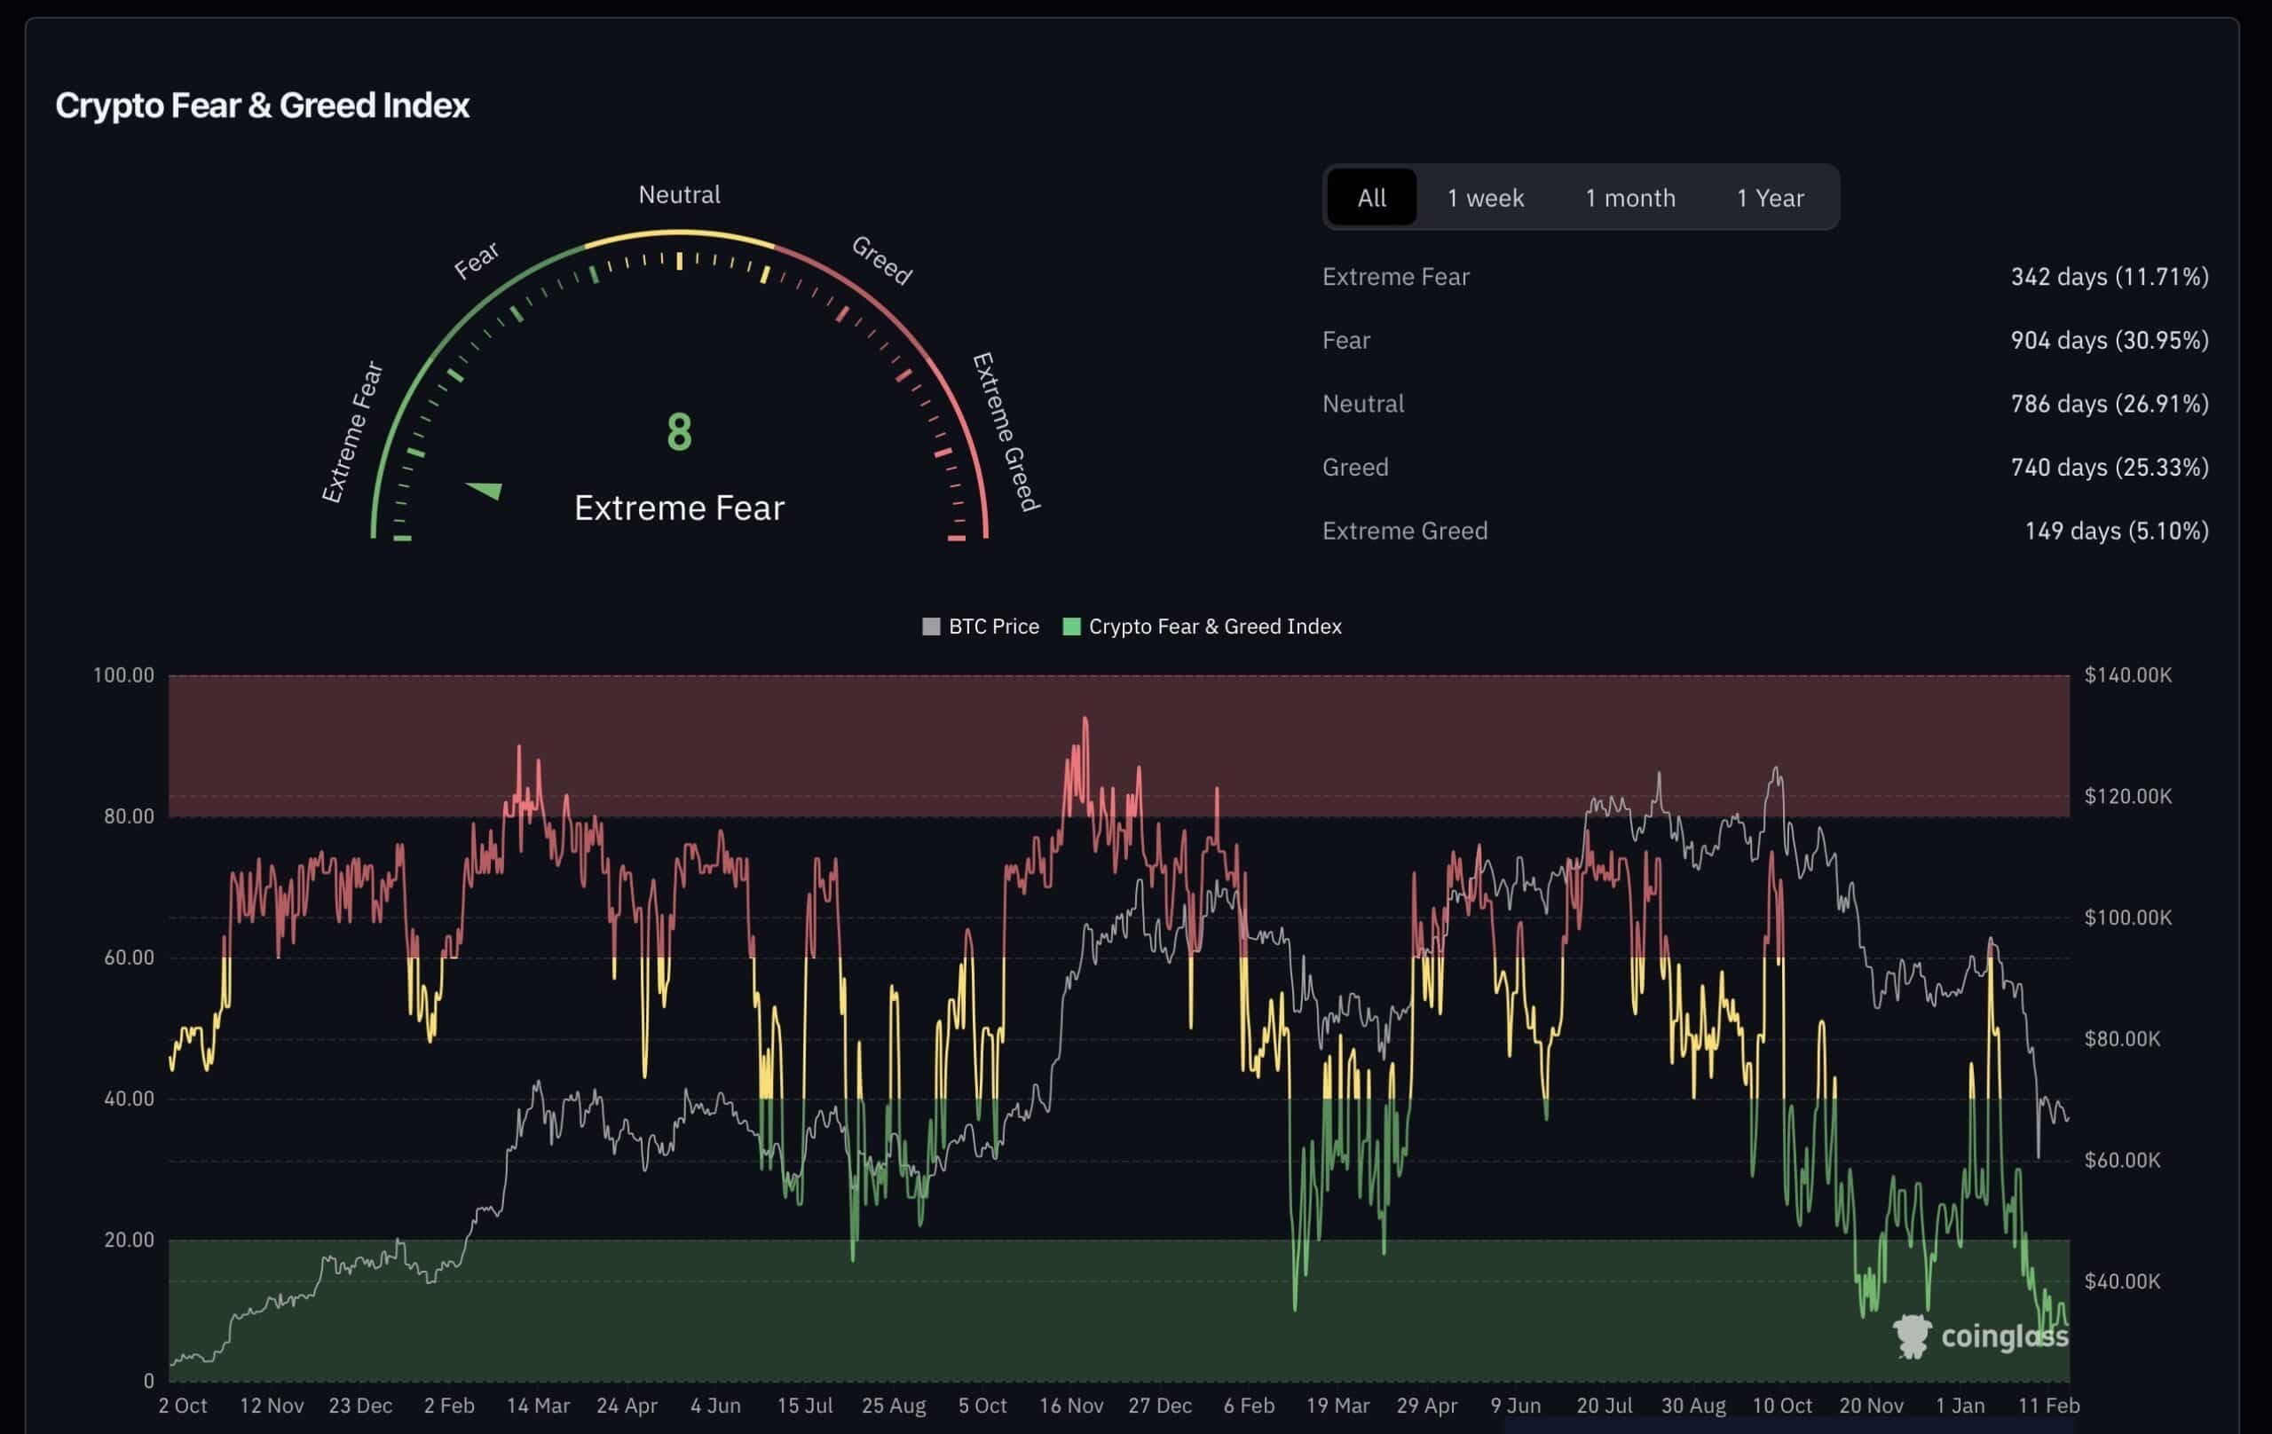The height and width of the screenshot is (1434, 2272).
Task: Click the 16 Nov date axis label
Action: click(1071, 1406)
